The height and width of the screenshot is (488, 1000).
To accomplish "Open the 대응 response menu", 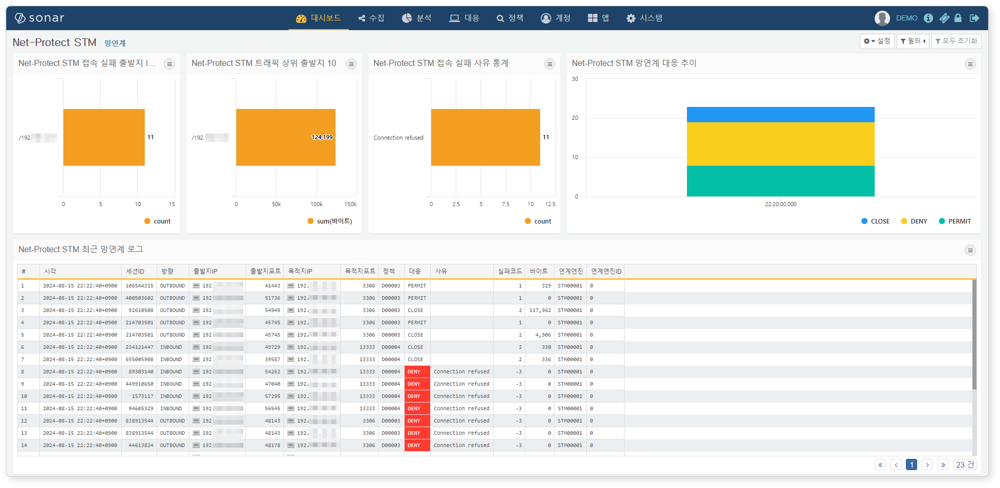I will pos(464,18).
